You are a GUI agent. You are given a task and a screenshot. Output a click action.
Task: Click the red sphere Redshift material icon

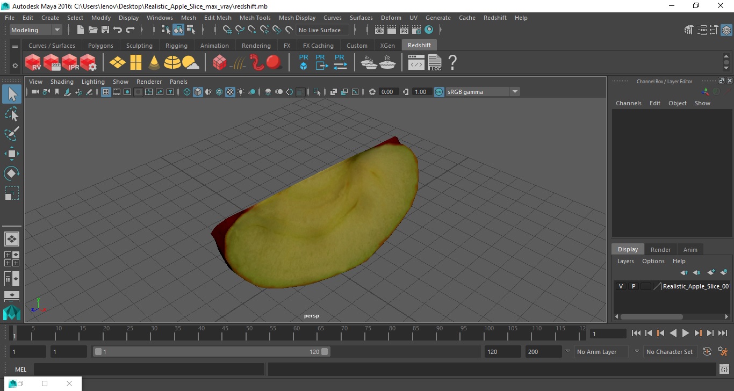(x=274, y=63)
